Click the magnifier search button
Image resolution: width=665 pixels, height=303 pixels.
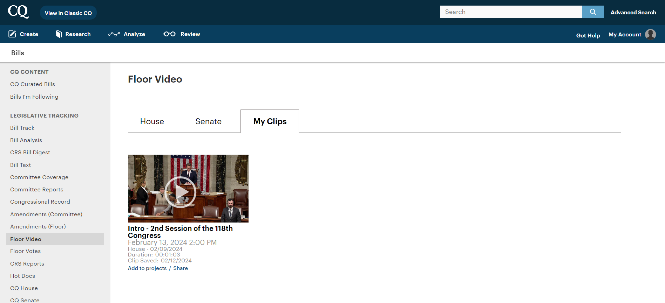tap(593, 12)
